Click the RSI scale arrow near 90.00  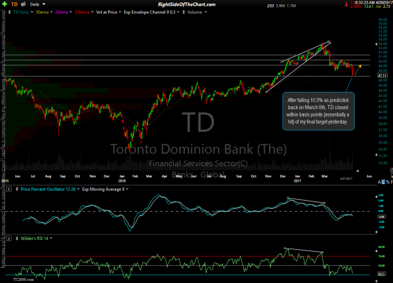[376, 251]
